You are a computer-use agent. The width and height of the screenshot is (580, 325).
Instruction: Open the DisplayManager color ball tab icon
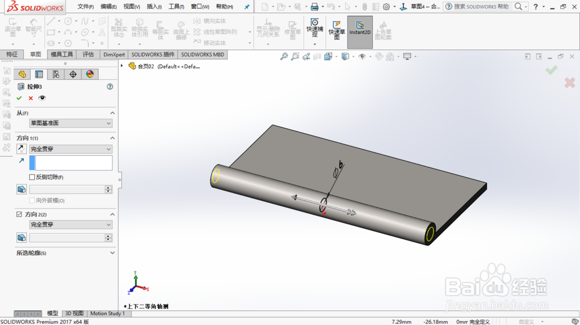[90, 74]
